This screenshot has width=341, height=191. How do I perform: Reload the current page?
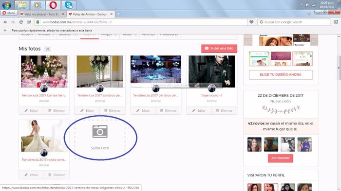[21, 22]
